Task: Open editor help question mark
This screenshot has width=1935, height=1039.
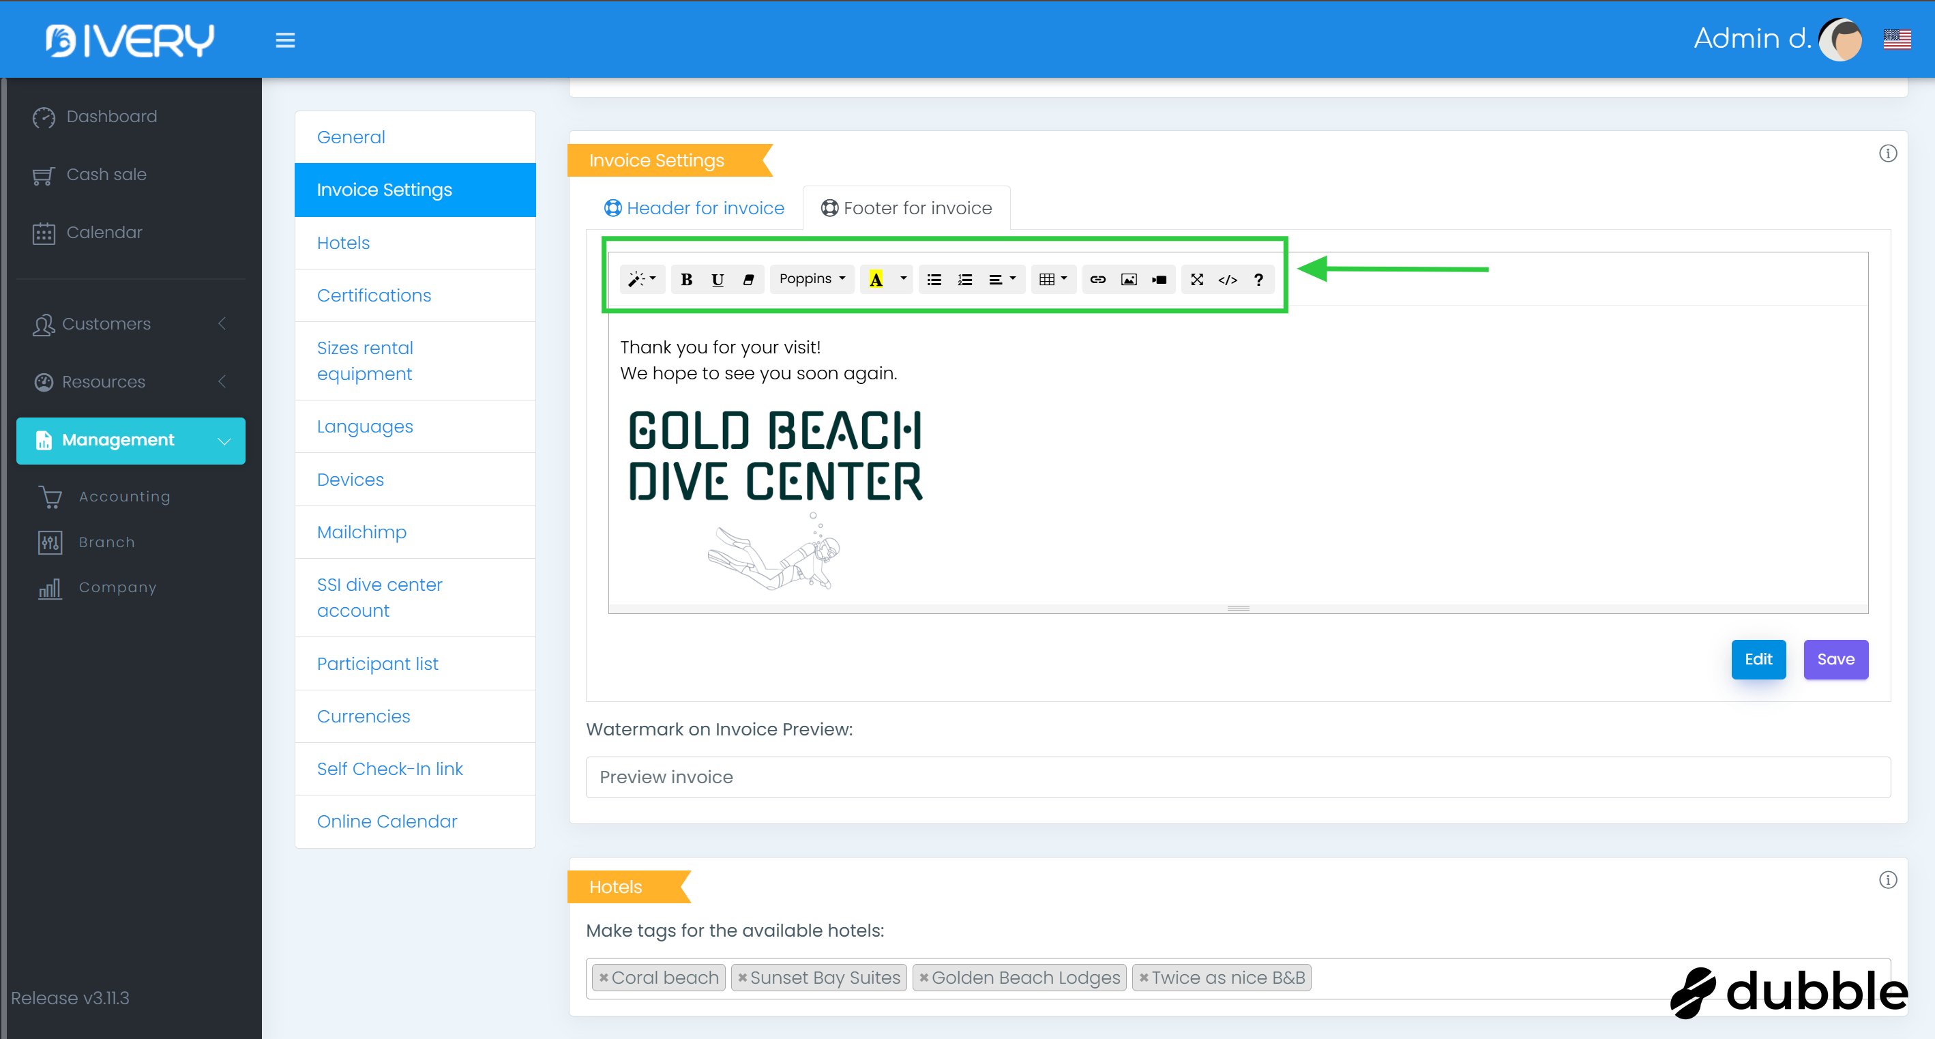Action: click(x=1258, y=280)
